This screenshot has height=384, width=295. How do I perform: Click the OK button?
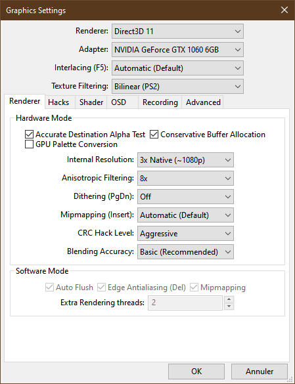pos(196,372)
